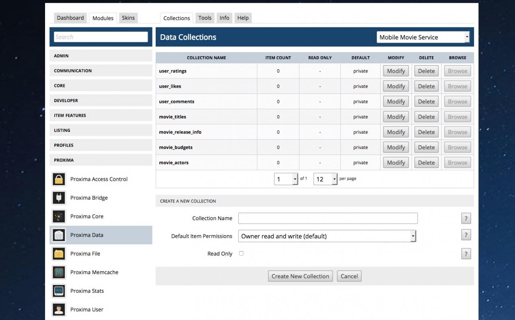The image size is (515, 320).
Task: Click Create New Collection button
Action: click(301, 276)
